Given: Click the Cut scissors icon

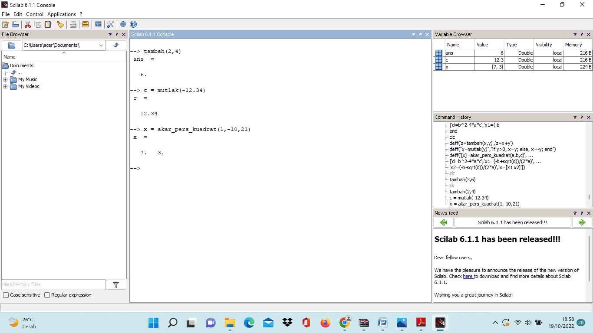Looking at the screenshot, I should 28,24.
